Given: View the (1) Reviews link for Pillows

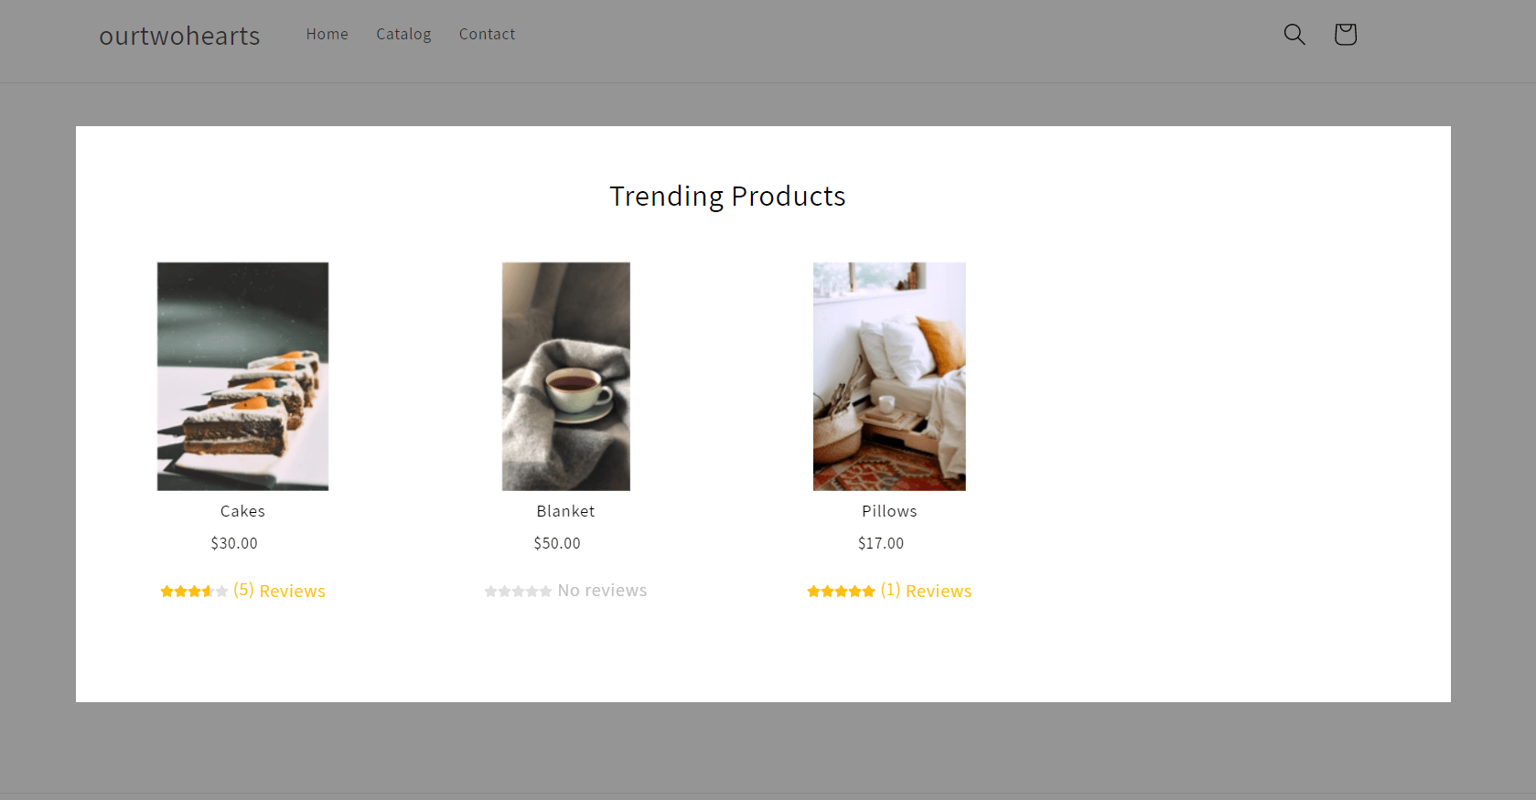Looking at the screenshot, I should (926, 591).
